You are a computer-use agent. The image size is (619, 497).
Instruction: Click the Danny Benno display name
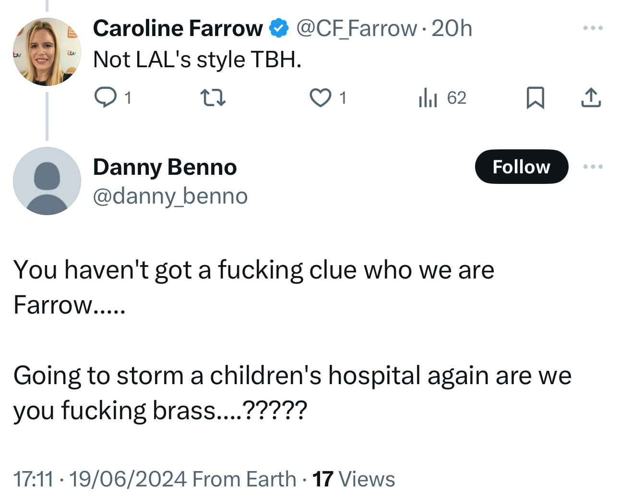pyautogui.click(x=165, y=167)
